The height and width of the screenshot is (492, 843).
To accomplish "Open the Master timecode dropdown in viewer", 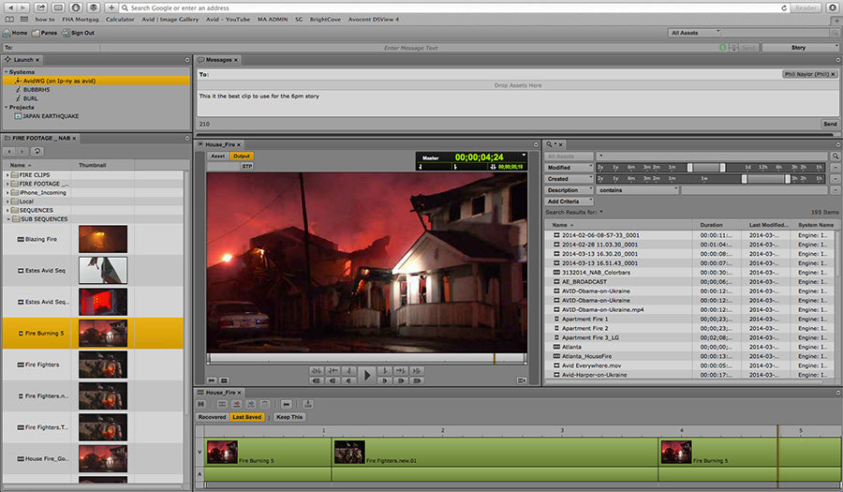I will tap(524, 156).
